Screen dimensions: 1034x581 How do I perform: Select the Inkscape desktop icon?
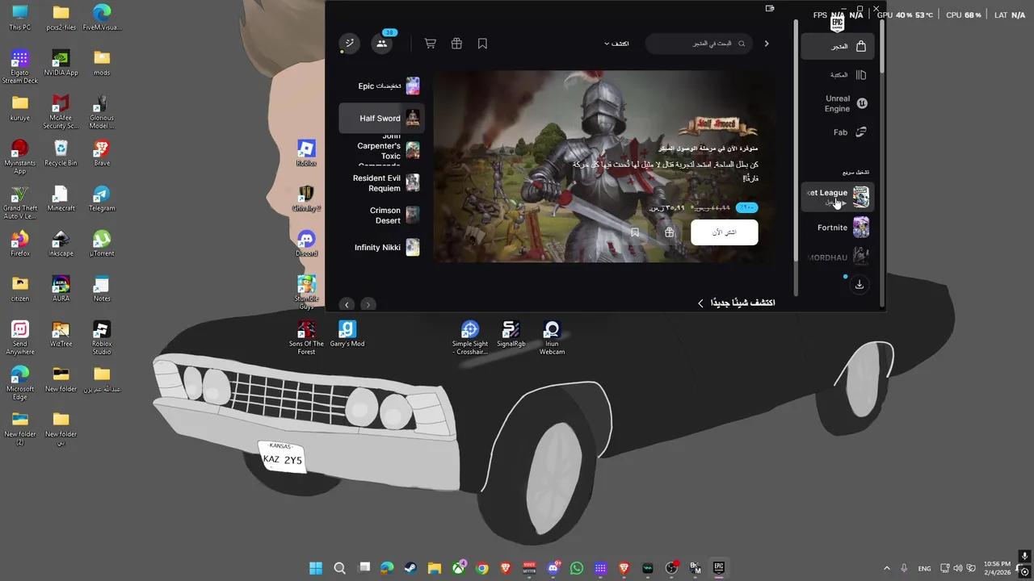[x=61, y=244]
